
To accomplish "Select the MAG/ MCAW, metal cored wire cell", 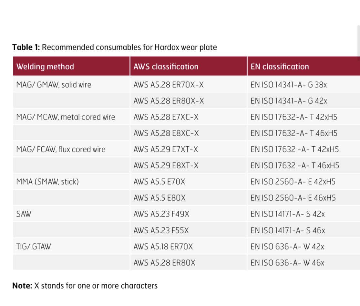I will coord(66,117).
